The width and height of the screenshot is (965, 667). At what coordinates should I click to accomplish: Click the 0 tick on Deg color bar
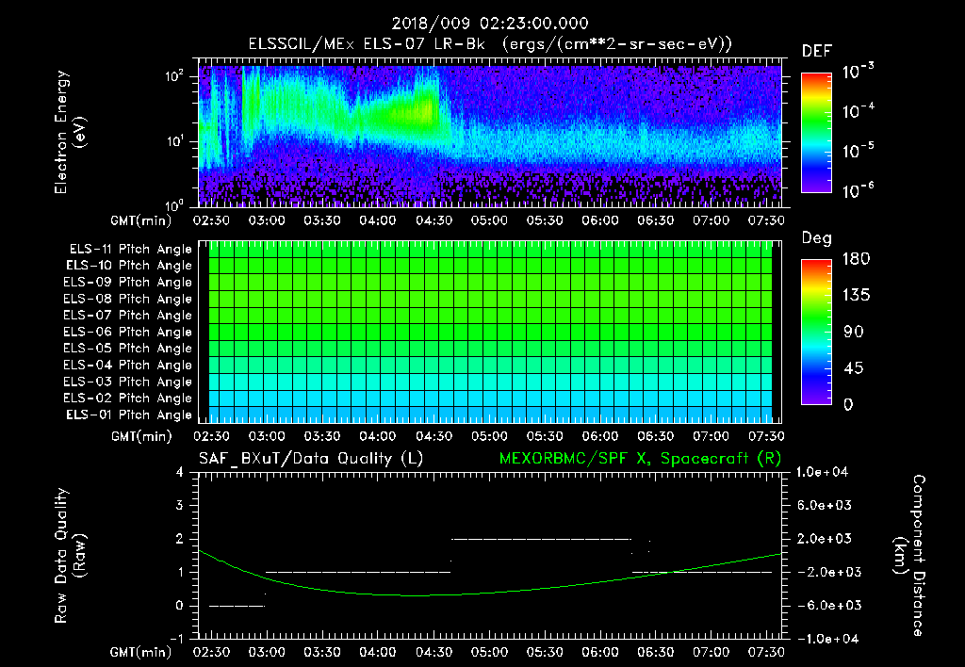(x=848, y=405)
